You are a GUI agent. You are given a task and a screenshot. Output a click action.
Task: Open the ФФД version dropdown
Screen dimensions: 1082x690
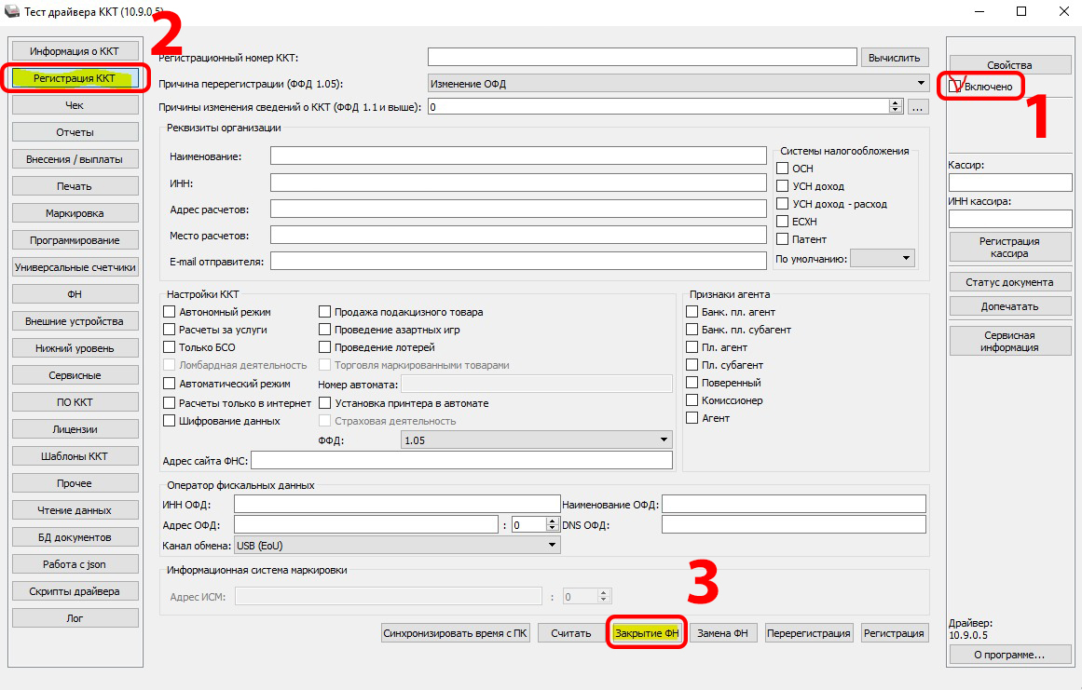[663, 440]
